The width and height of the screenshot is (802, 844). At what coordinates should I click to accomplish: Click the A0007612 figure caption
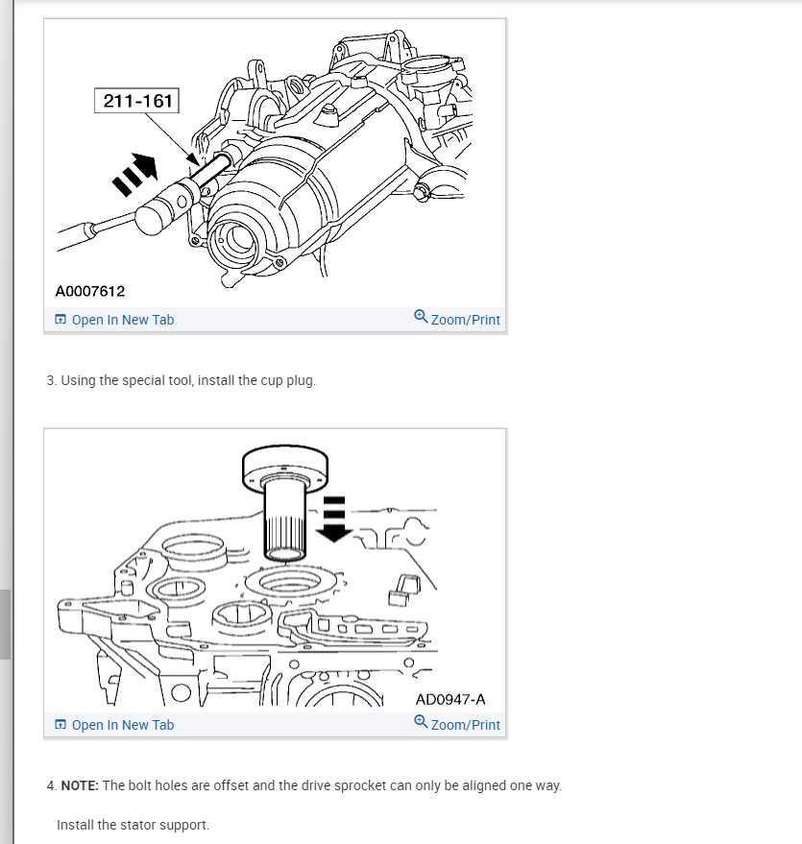click(90, 291)
